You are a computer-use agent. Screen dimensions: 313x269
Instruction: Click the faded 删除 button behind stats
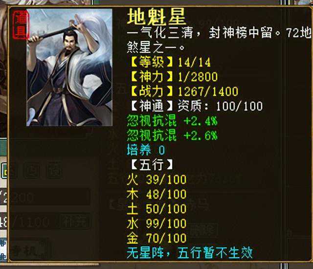click(x=203, y=230)
